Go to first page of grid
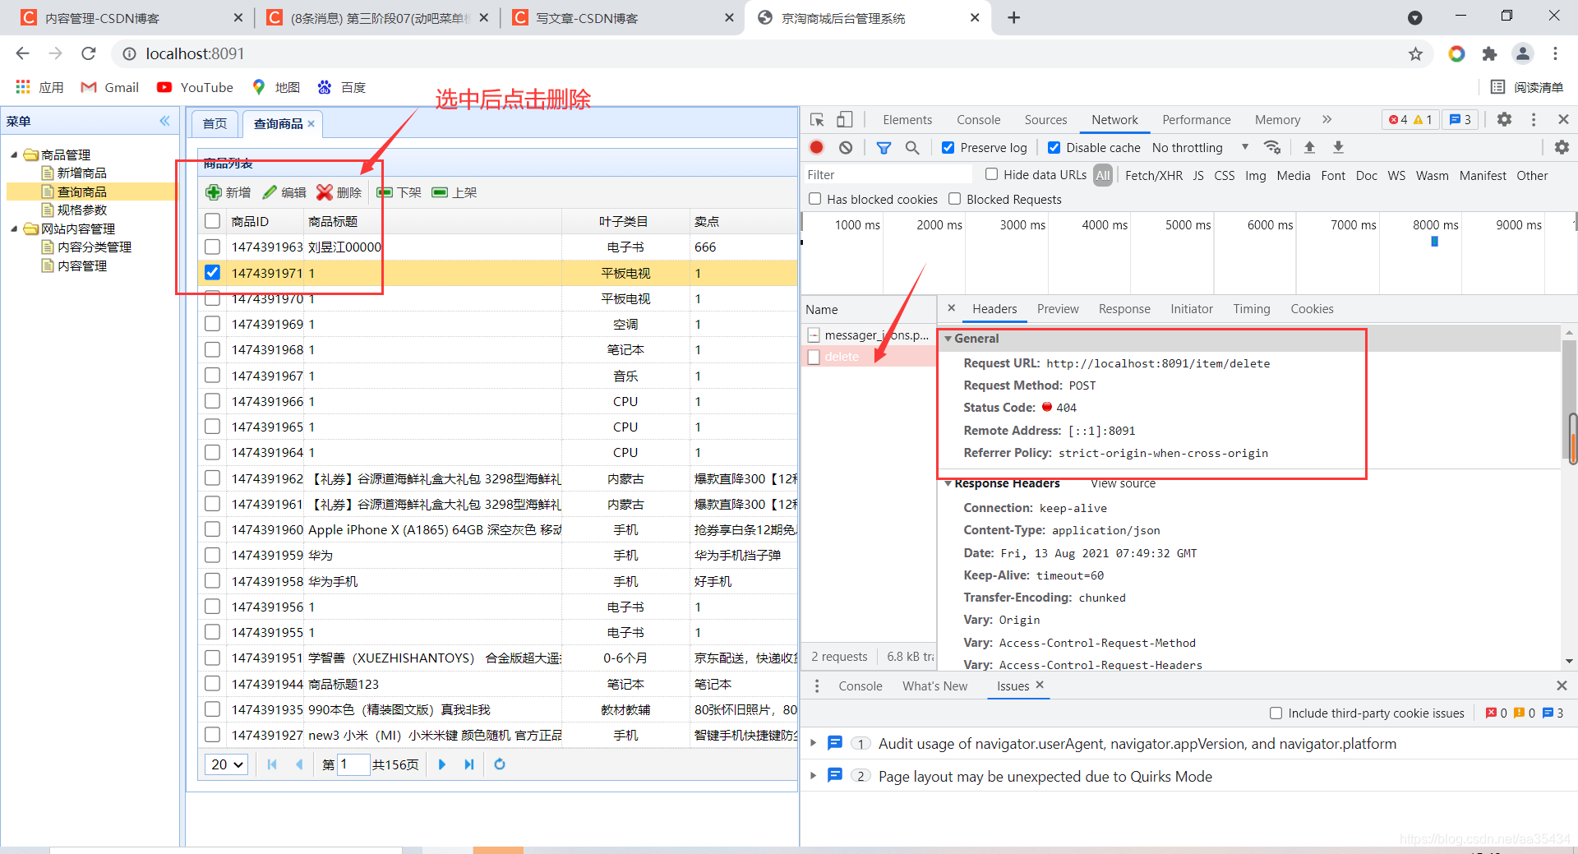This screenshot has width=1578, height=854. 272,764
